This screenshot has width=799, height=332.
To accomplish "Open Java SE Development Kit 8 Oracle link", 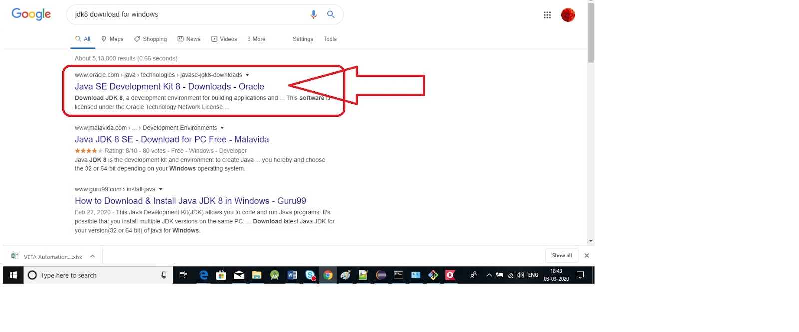I will 169,86.
